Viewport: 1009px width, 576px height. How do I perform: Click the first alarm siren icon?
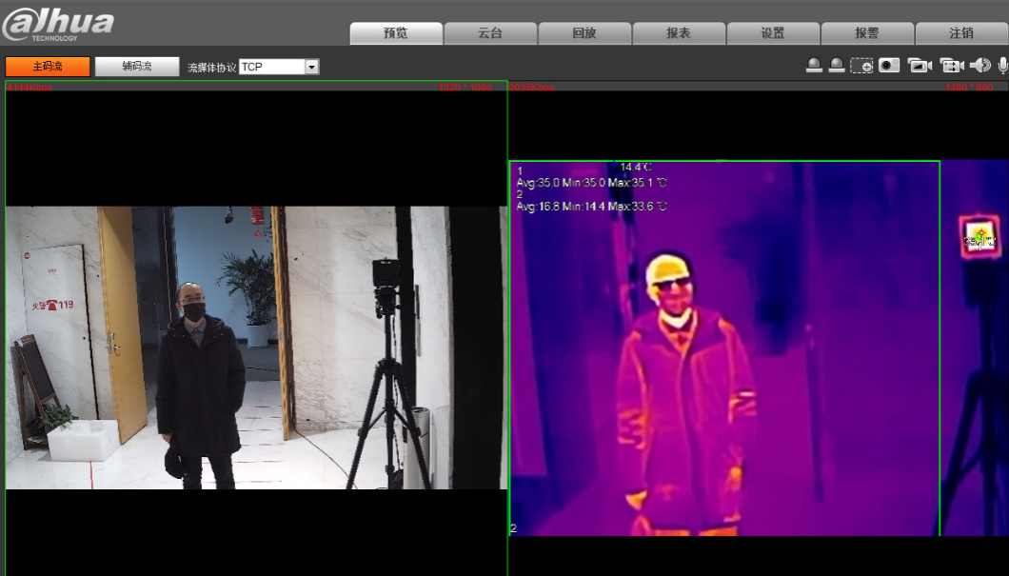814,66
